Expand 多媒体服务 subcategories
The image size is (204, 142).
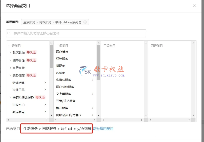tap(92, 80)
